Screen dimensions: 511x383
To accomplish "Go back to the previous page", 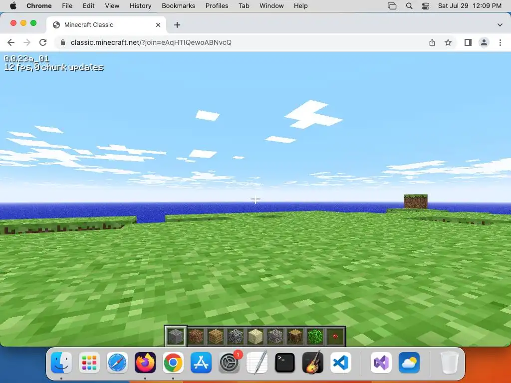I will pos(11,42).
